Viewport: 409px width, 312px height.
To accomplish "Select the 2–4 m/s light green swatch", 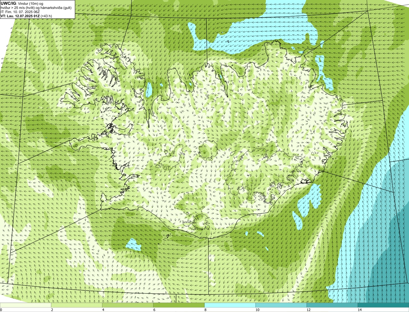I will [77, 305].
